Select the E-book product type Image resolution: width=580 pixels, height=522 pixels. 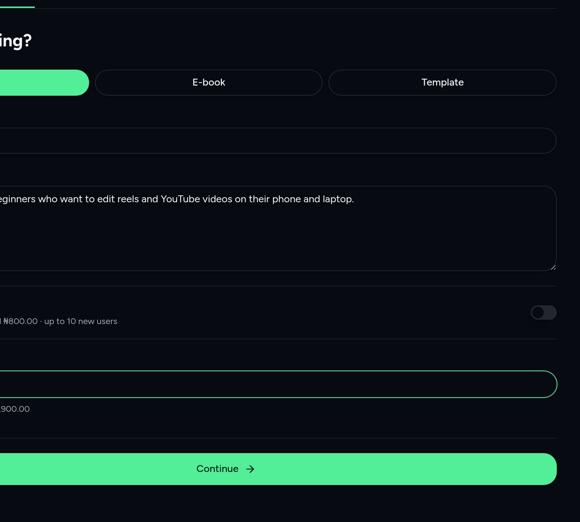point(208,83)
